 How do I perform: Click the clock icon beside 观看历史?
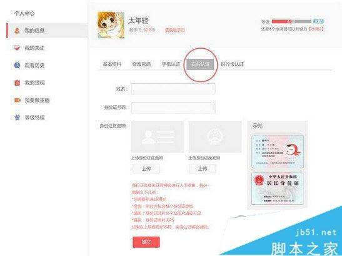(x=17, y=65)
